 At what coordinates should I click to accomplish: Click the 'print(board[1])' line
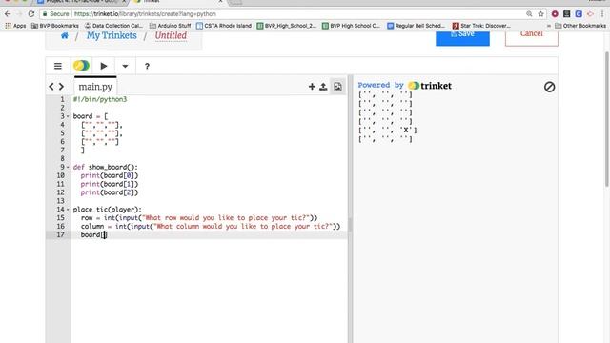point(110,184)
